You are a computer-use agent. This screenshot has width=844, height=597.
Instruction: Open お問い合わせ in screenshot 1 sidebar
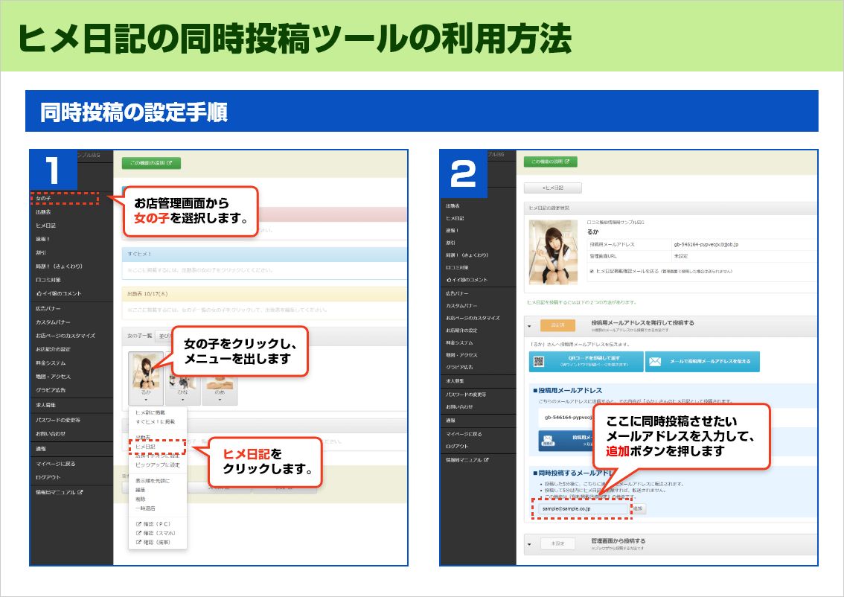coord(51,434)
